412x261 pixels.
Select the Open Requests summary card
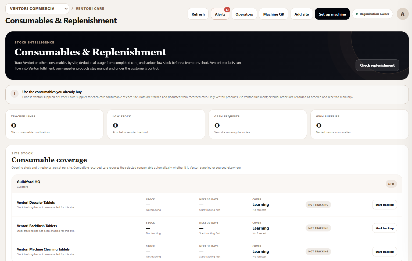click(258, 124)
